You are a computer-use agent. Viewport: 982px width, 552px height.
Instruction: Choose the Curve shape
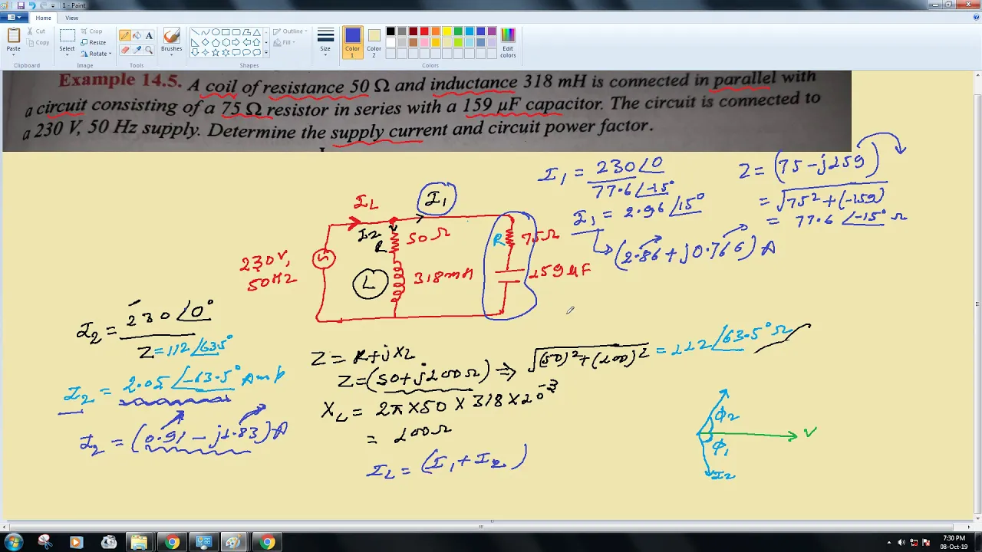205,32
